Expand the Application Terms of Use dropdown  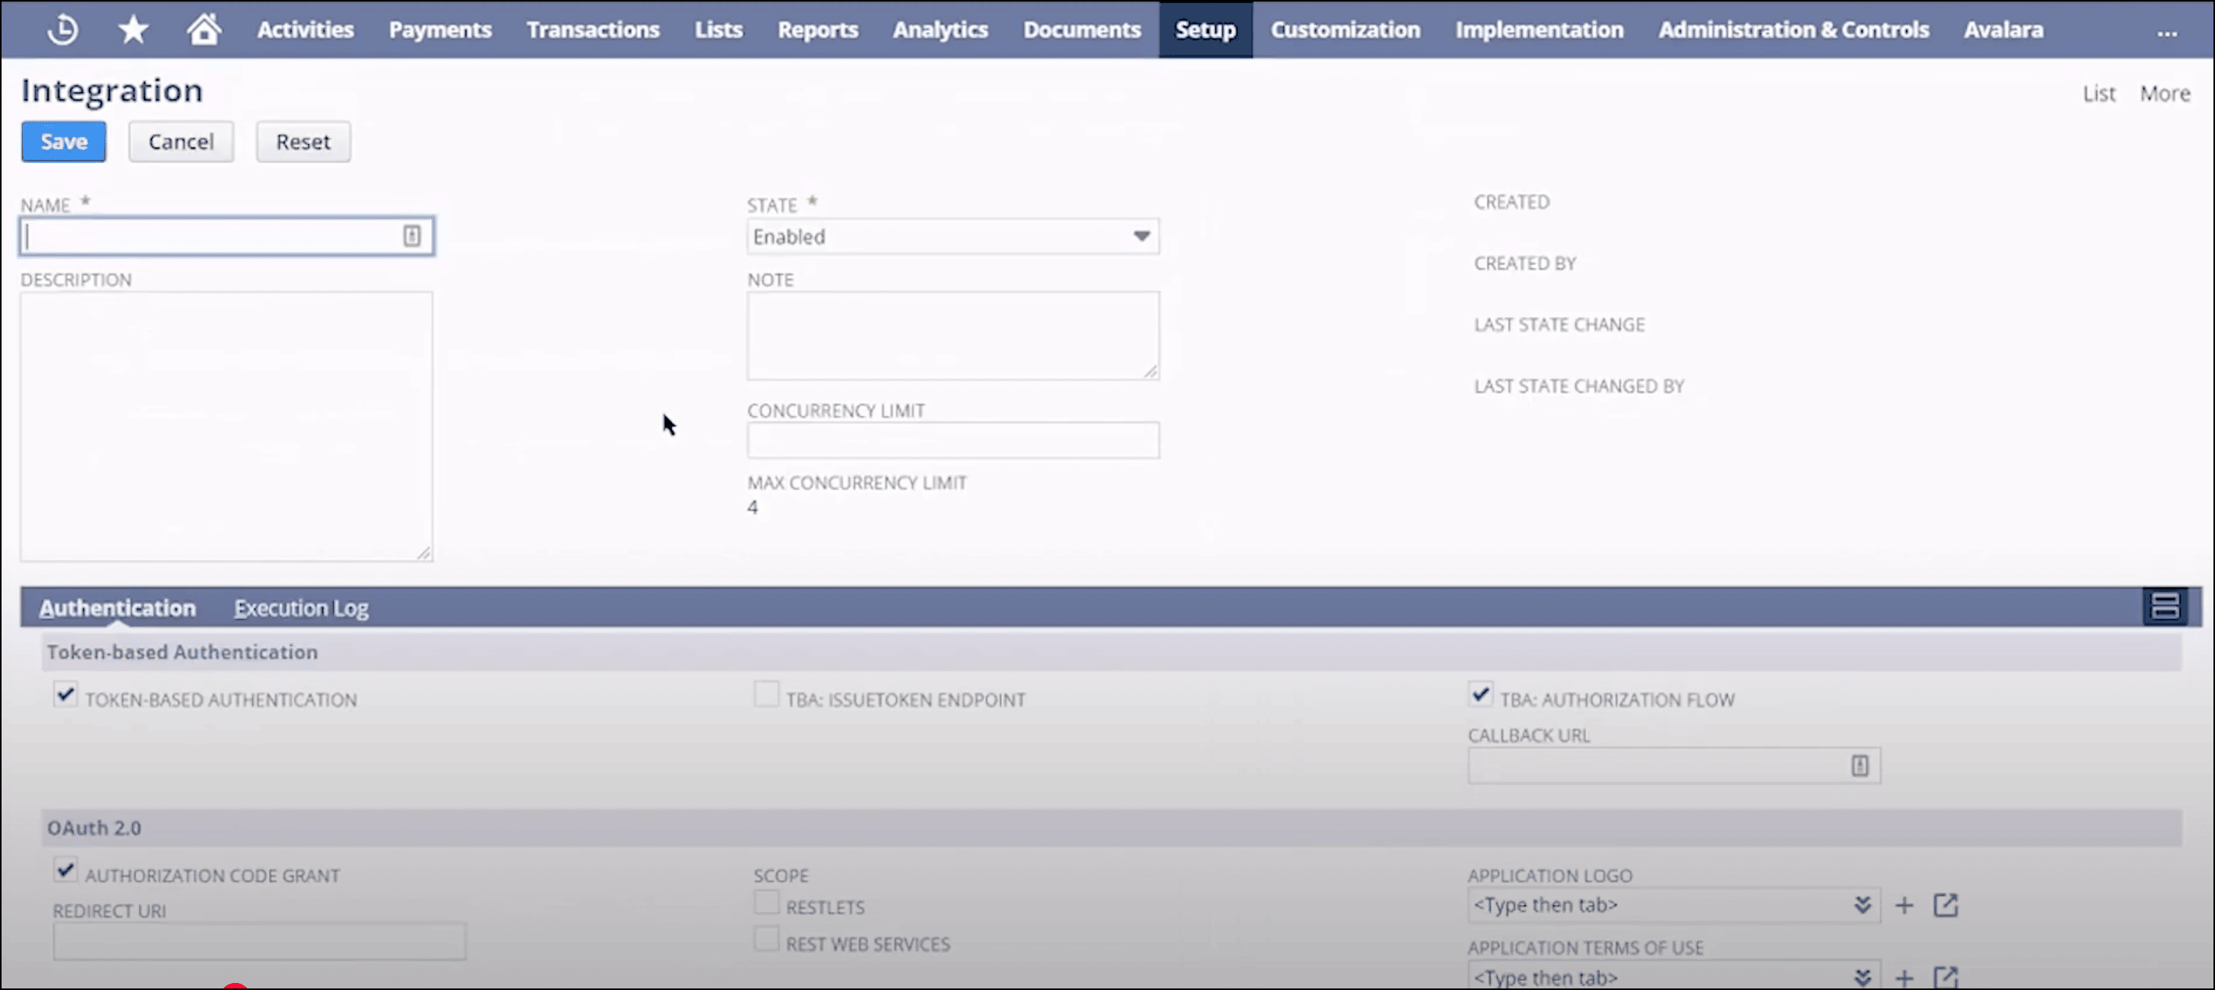coord(1861,977)
